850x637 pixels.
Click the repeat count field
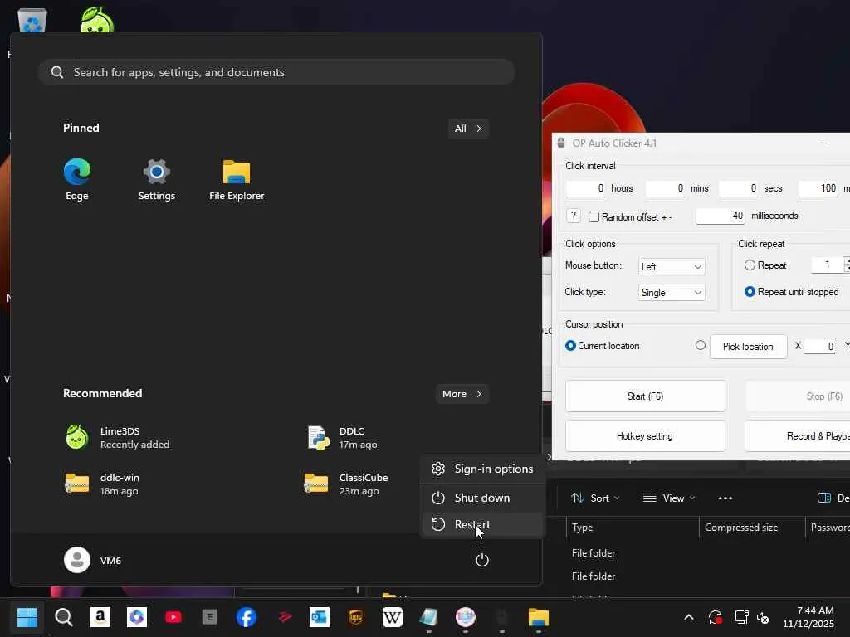pyautogui.click(x=828, y=265)
